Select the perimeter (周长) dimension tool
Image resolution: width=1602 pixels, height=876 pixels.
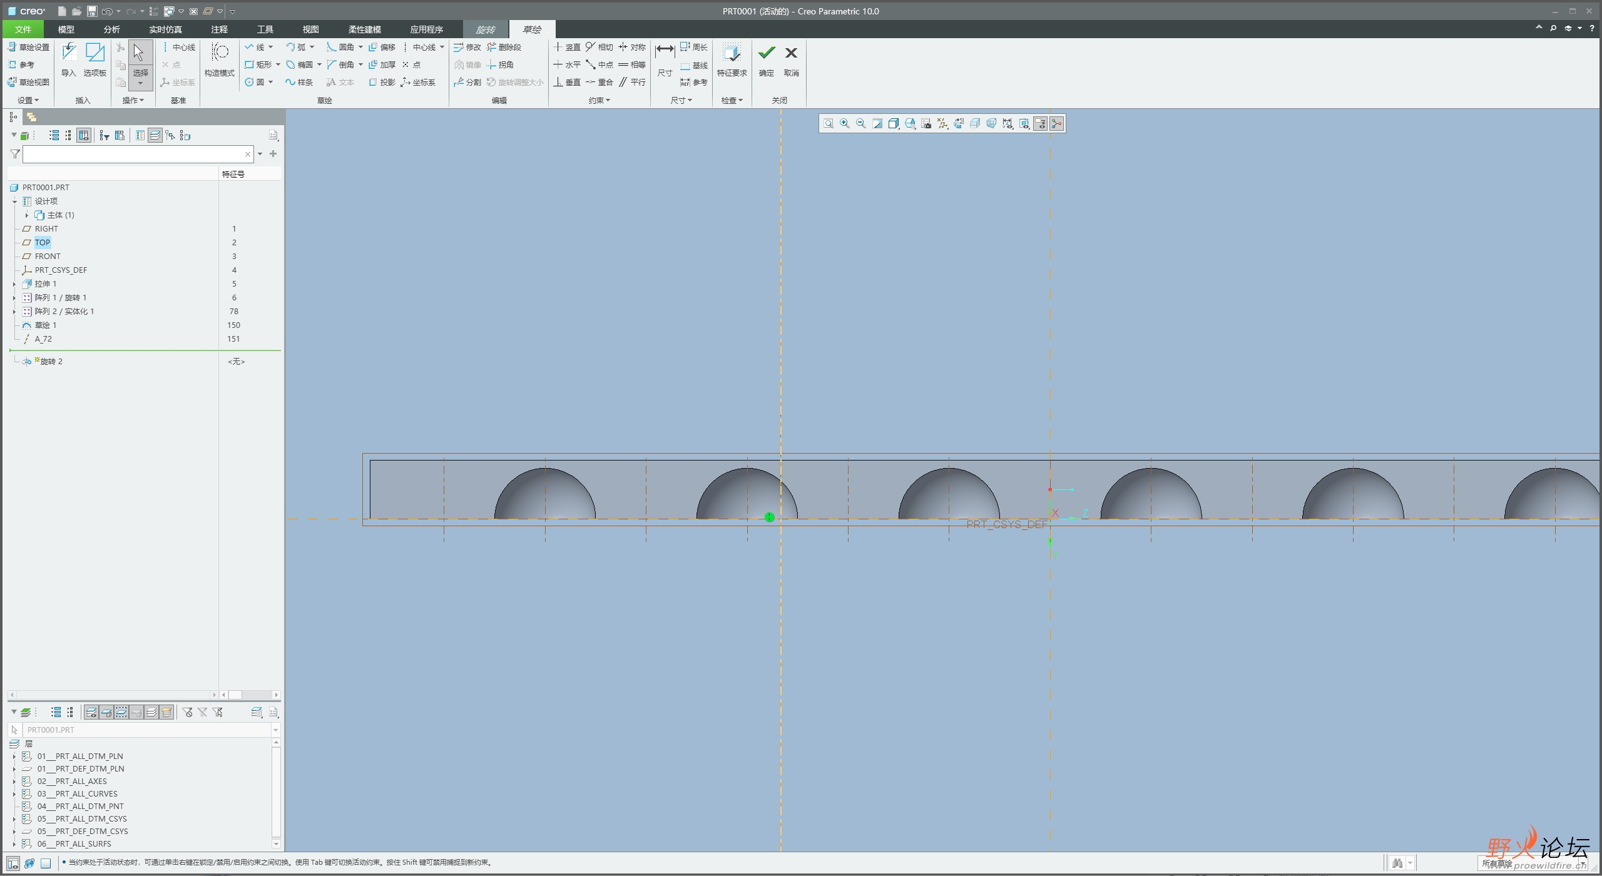pos(694,47)
